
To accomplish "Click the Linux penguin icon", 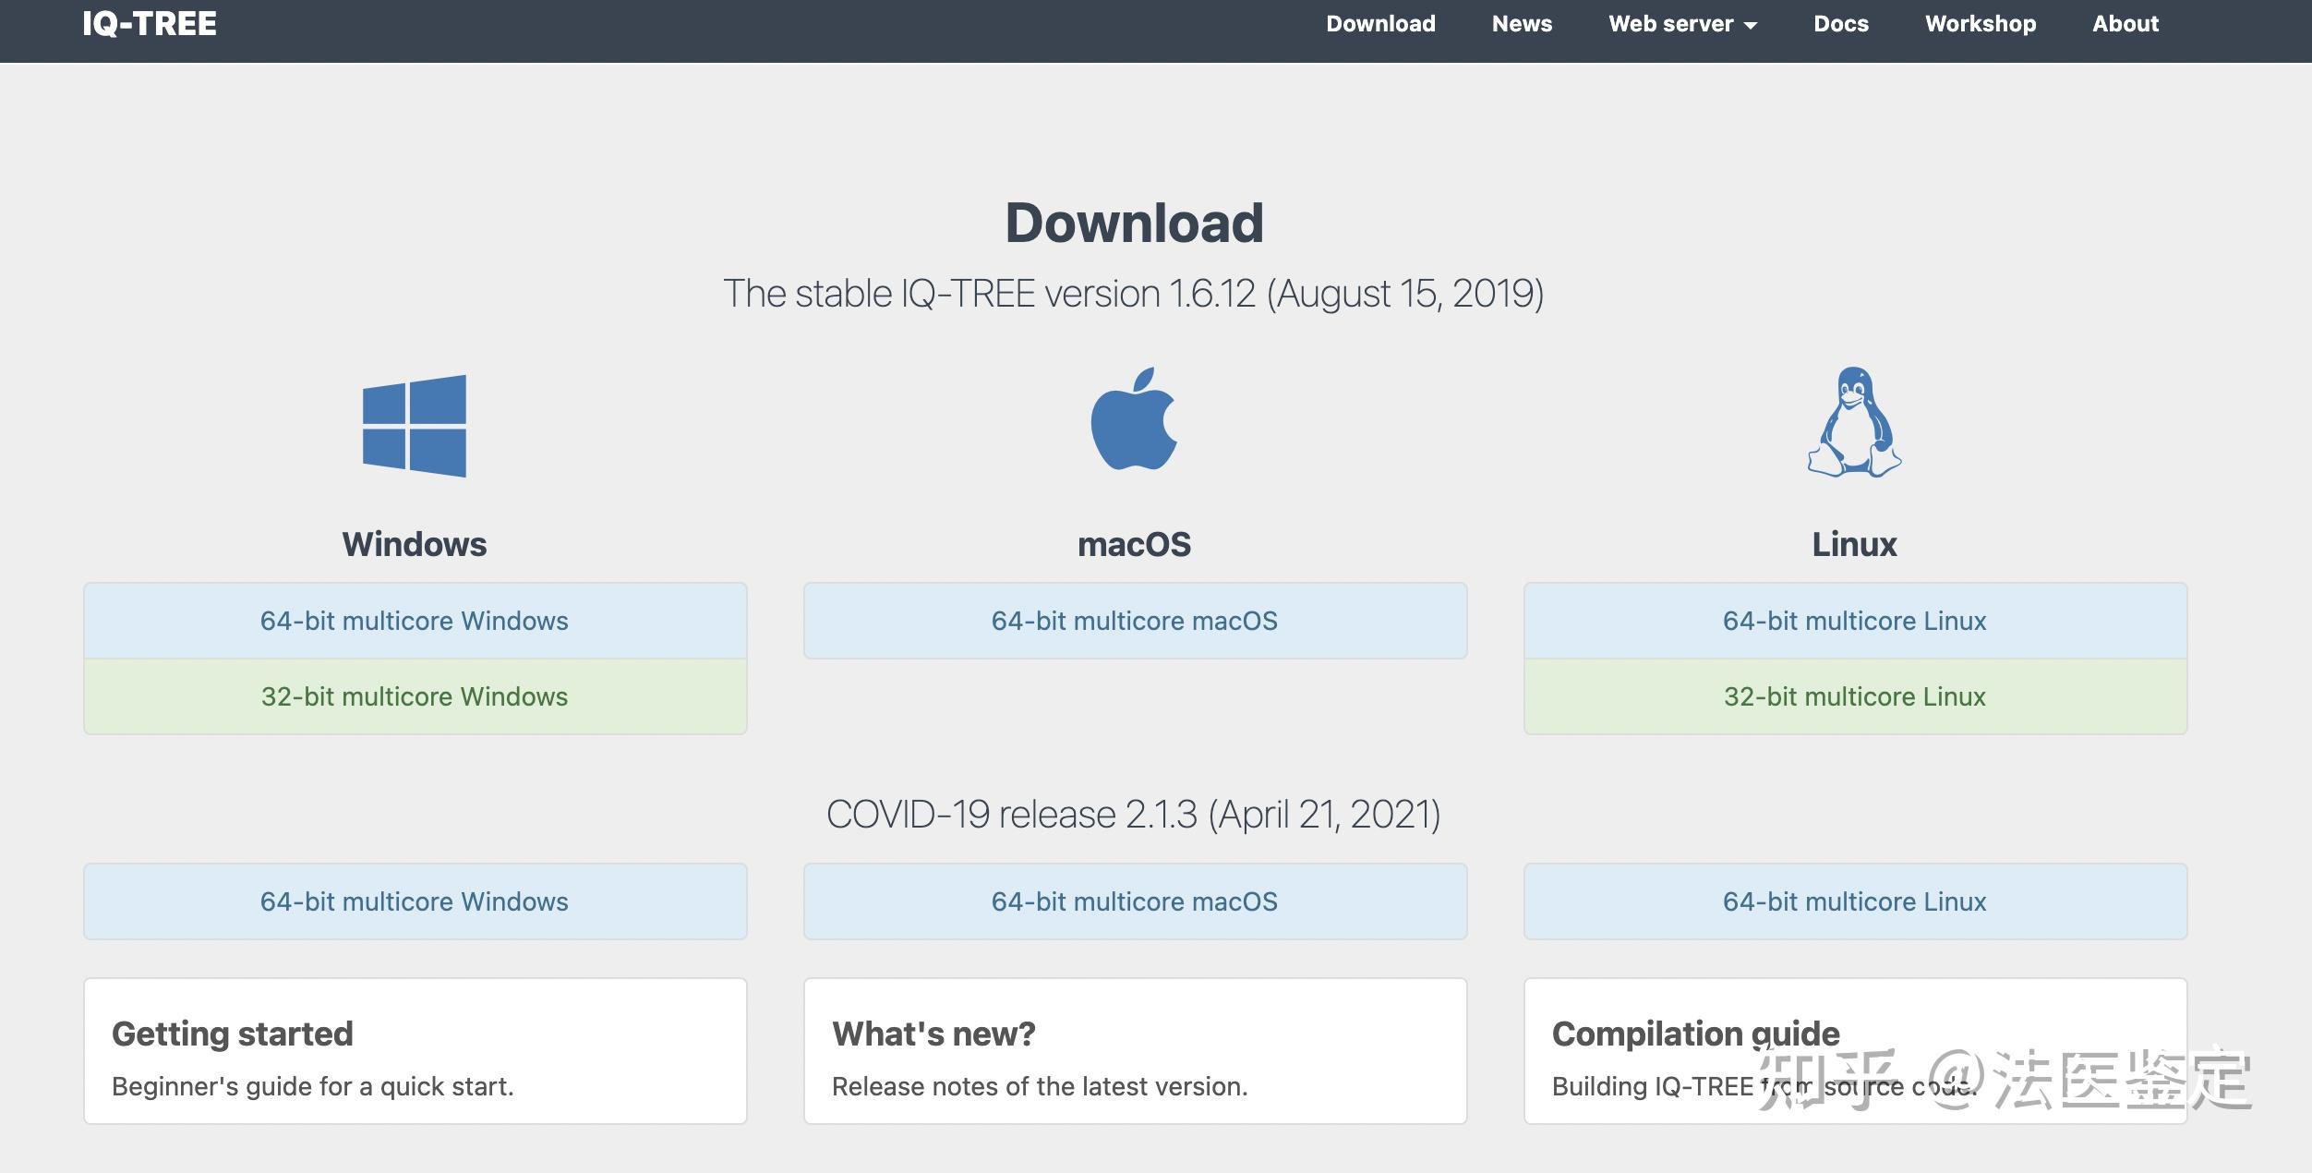I will 1854,423.
